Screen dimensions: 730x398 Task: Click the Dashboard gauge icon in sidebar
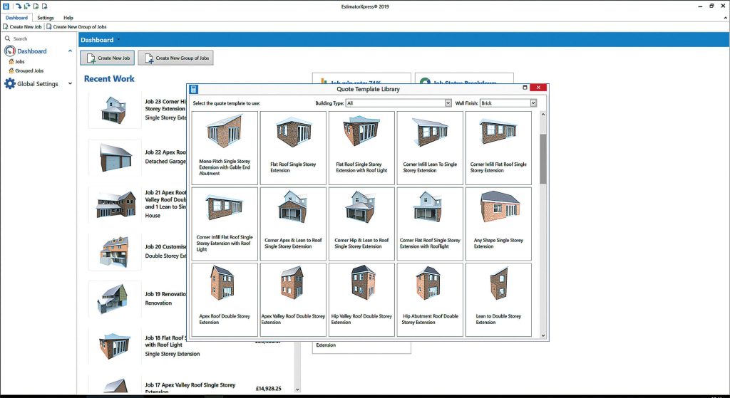tap(10, 51)
